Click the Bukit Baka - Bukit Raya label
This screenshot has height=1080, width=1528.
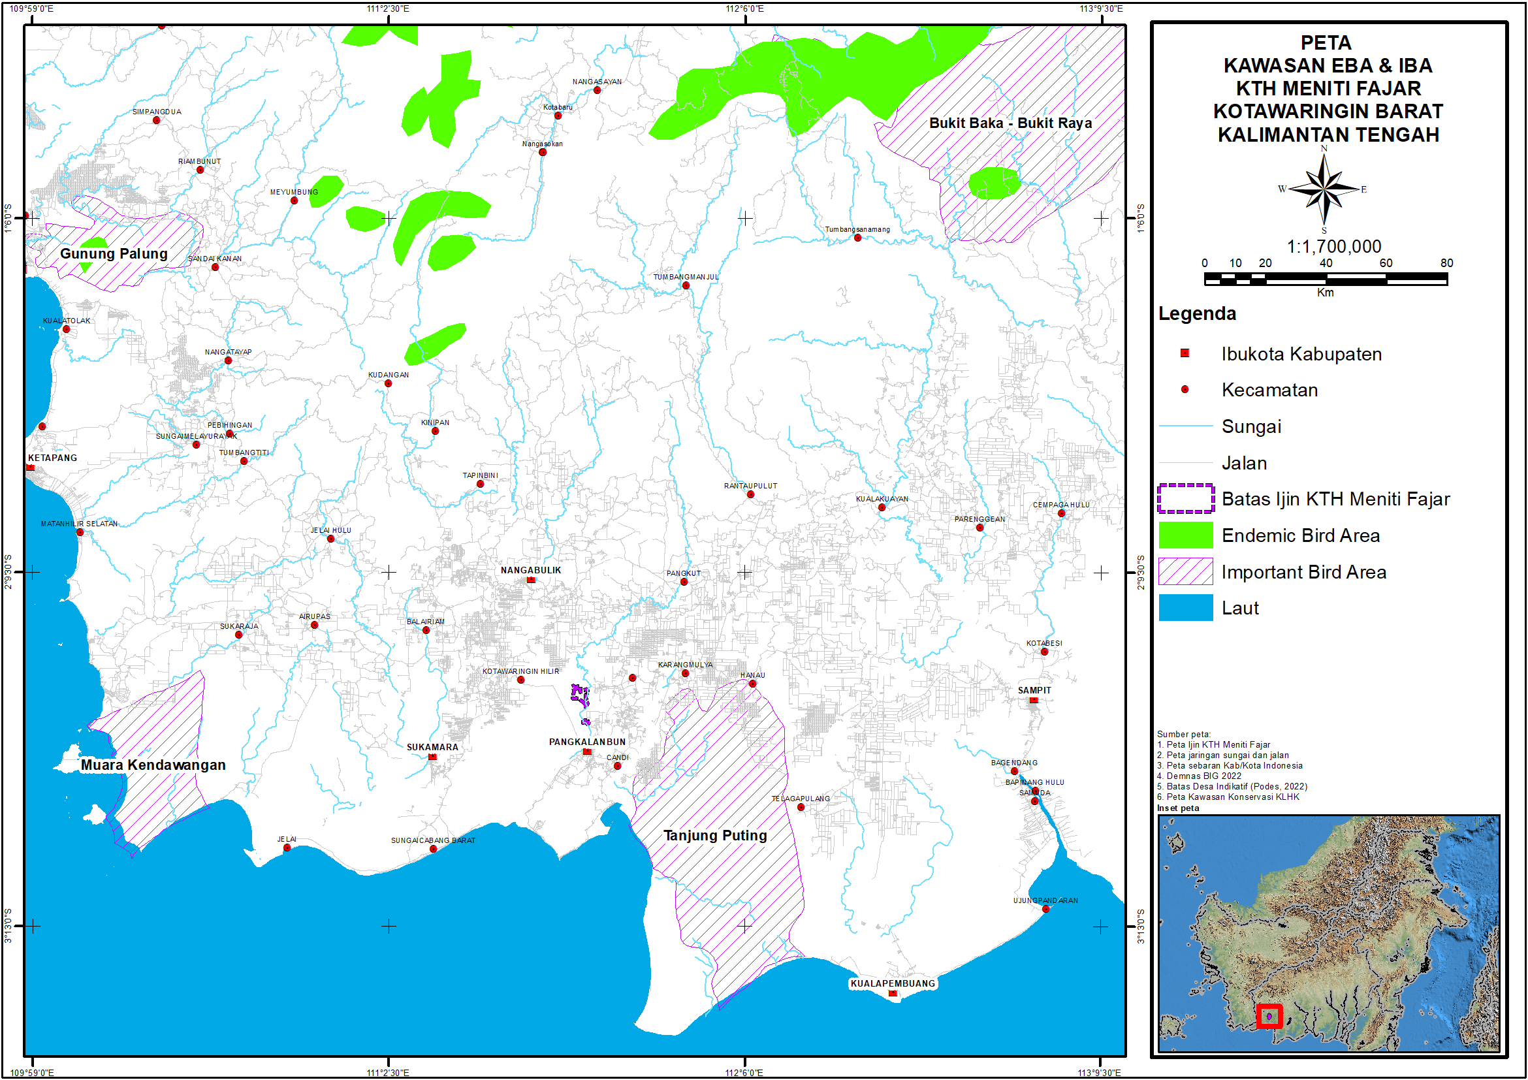tap(1010, 123)
